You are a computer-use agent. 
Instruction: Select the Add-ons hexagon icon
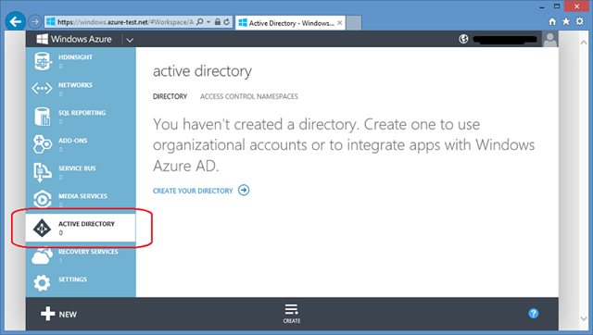click(x=42, y=144)
